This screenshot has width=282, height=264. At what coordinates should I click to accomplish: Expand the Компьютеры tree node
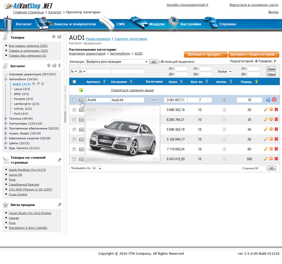tap(6, 124)
